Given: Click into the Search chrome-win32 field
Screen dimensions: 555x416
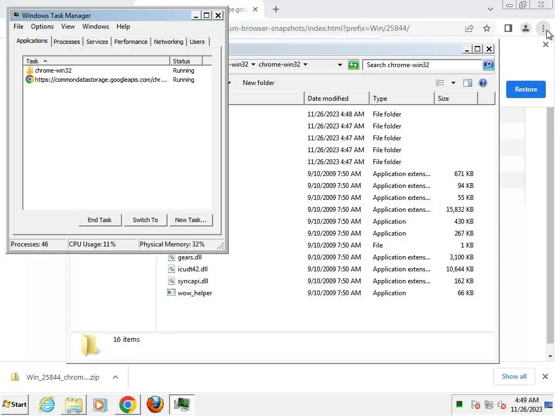Looking at the screenshot, I should tap(423, 65).
